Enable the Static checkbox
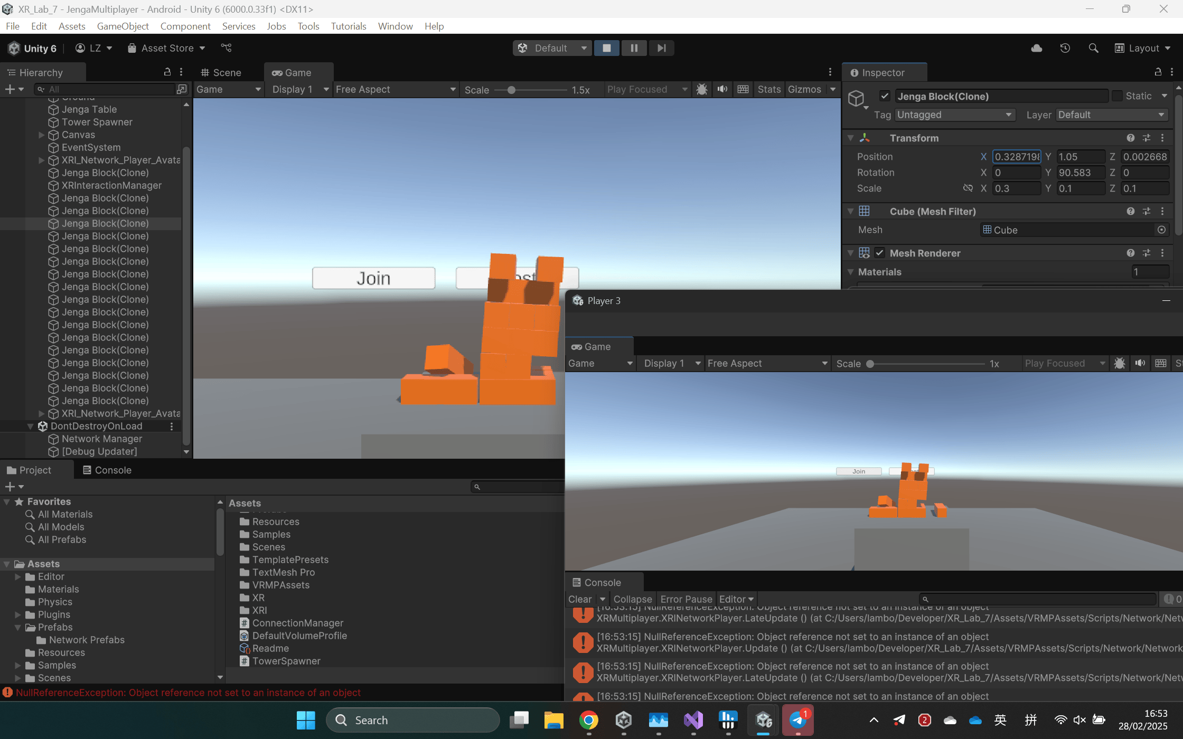Viewport: 1183px width, 739px height. click(x=1117, y=96)
